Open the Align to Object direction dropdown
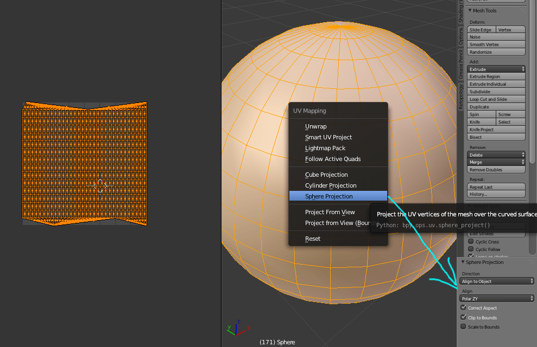 (496, 281)
